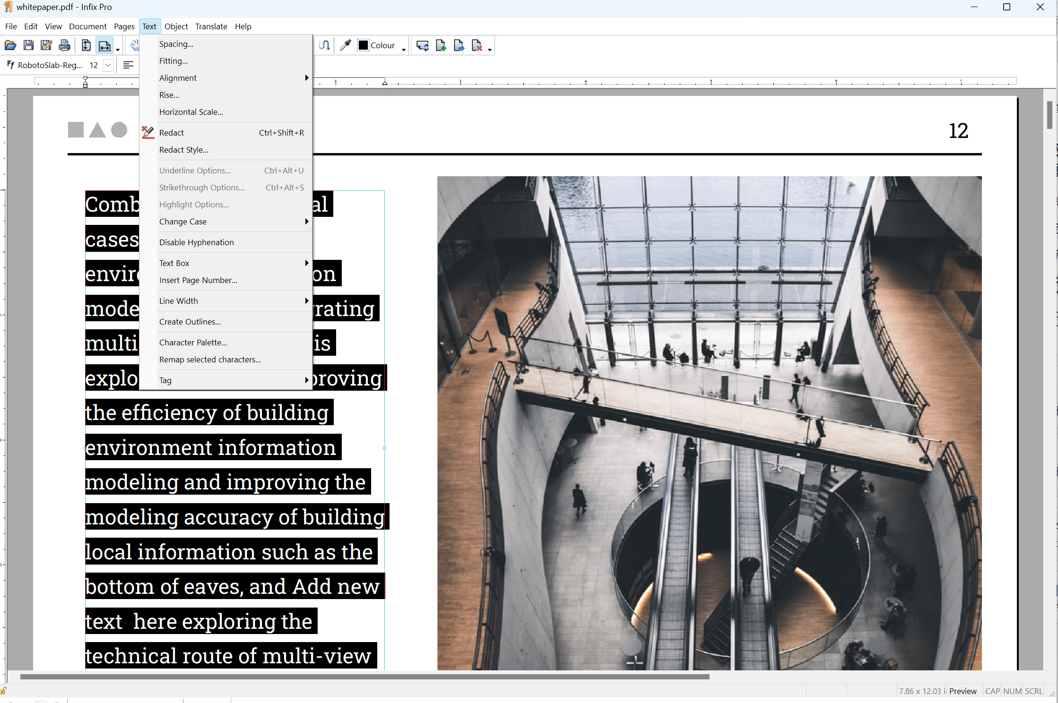Click the black Colour swatch
The image size is (1058, 703).
coord(363,45)
